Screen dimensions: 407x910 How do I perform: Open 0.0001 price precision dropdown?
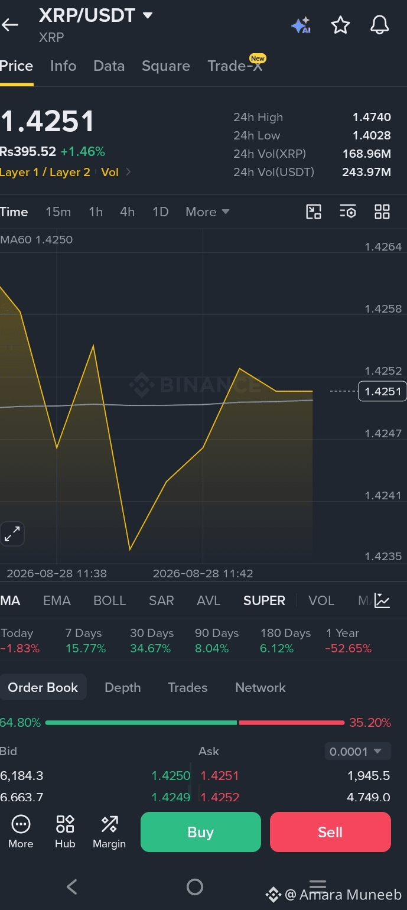click(x=358, y=752)
